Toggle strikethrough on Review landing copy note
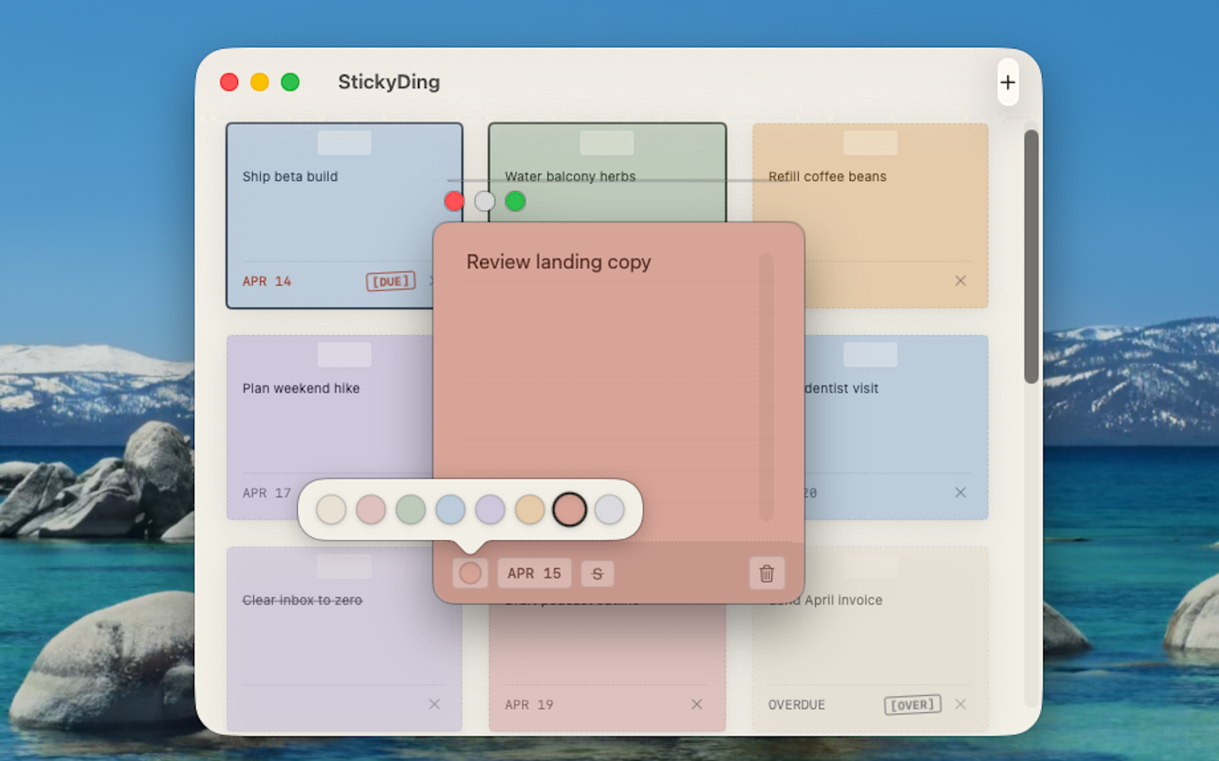 (x=597, y=573)
